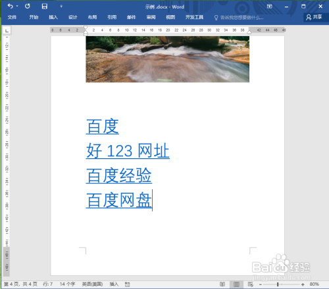The image size is (329, 289).
Task: Open the Undo history dropdown arrow
Action: [x=17, y=6]
